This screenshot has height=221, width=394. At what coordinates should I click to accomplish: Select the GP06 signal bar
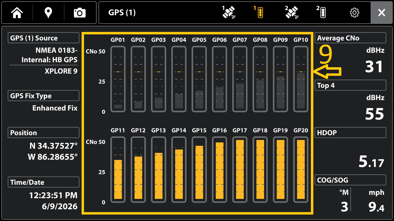(x=219, y=79)
